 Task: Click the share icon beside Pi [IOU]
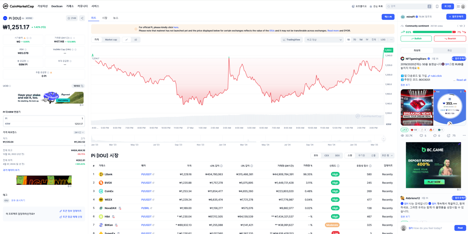click(x=82, y=18)
